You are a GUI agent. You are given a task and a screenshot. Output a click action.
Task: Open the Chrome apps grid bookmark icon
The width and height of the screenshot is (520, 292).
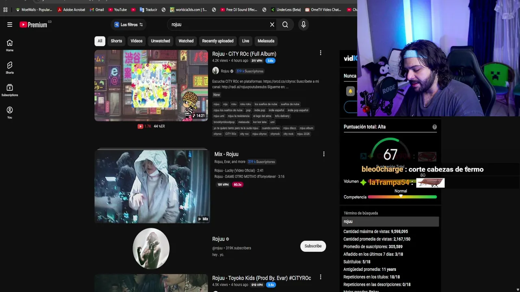[5, 10]
